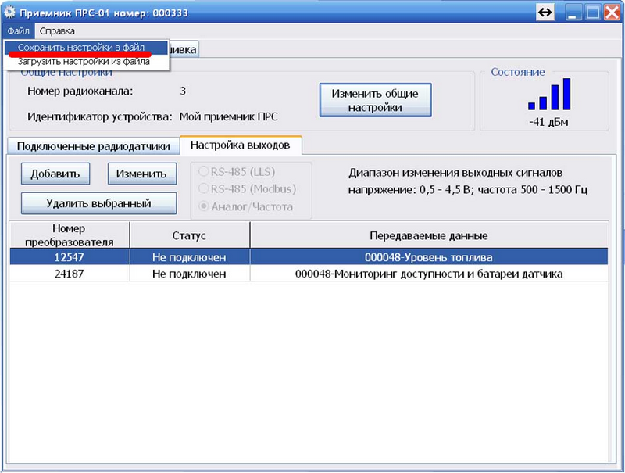Click the gear app icon in title bar
The width and height of the screenshot is (625, 473).
click(9, 13)
